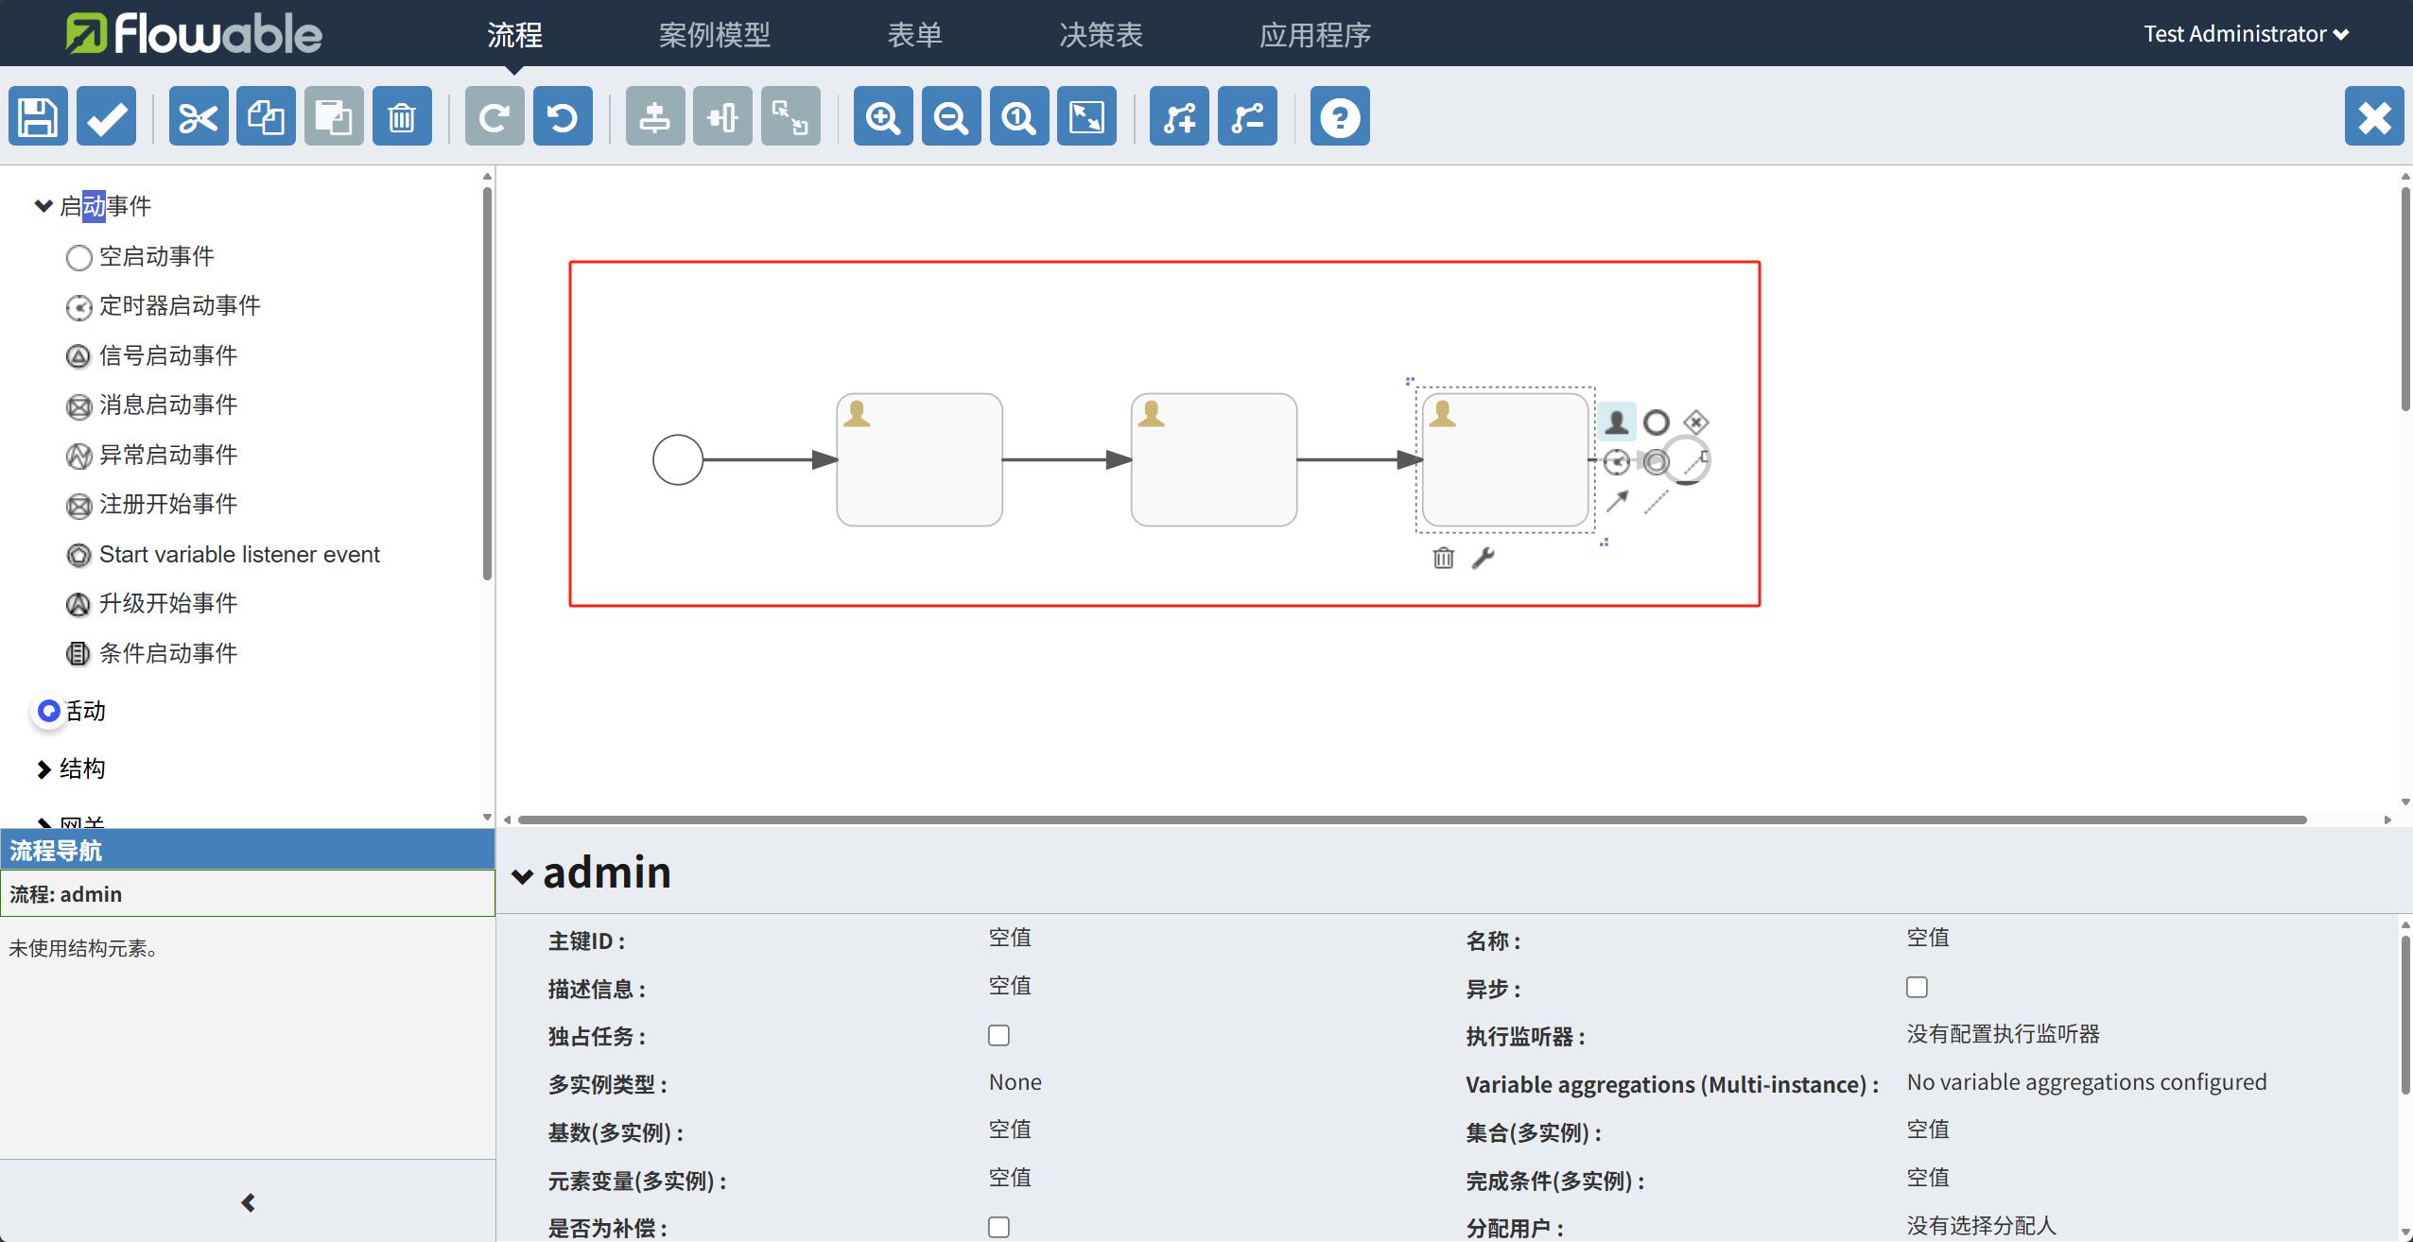
Task: Set assignee via 没有选择分配人
Action: (x=1980, y=1225)
